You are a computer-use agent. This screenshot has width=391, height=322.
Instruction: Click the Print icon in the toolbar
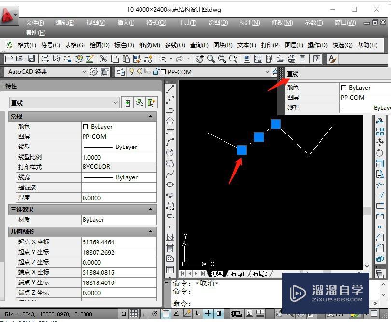45,59
